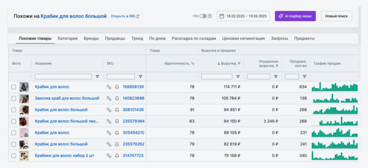Click the Идентичность, % column header
The height and width of the screenshot is (168, 368).
pyautogui.click(x=179, y=64)
